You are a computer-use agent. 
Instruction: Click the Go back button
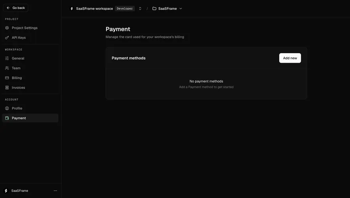[x=16, y=8]
